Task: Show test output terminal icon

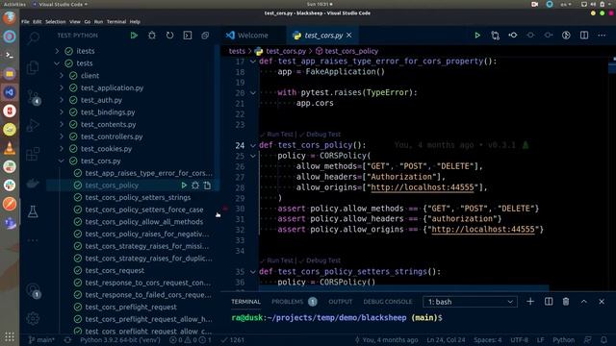Action: [x=188, y=36]
